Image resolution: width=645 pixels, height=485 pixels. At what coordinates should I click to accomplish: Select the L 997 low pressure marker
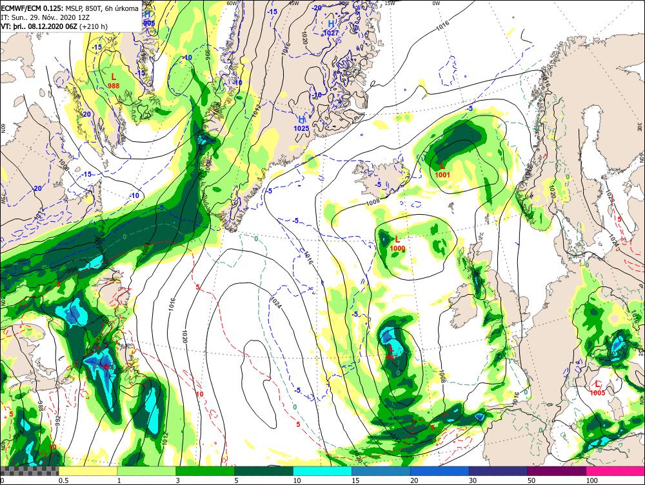[392, 353]
